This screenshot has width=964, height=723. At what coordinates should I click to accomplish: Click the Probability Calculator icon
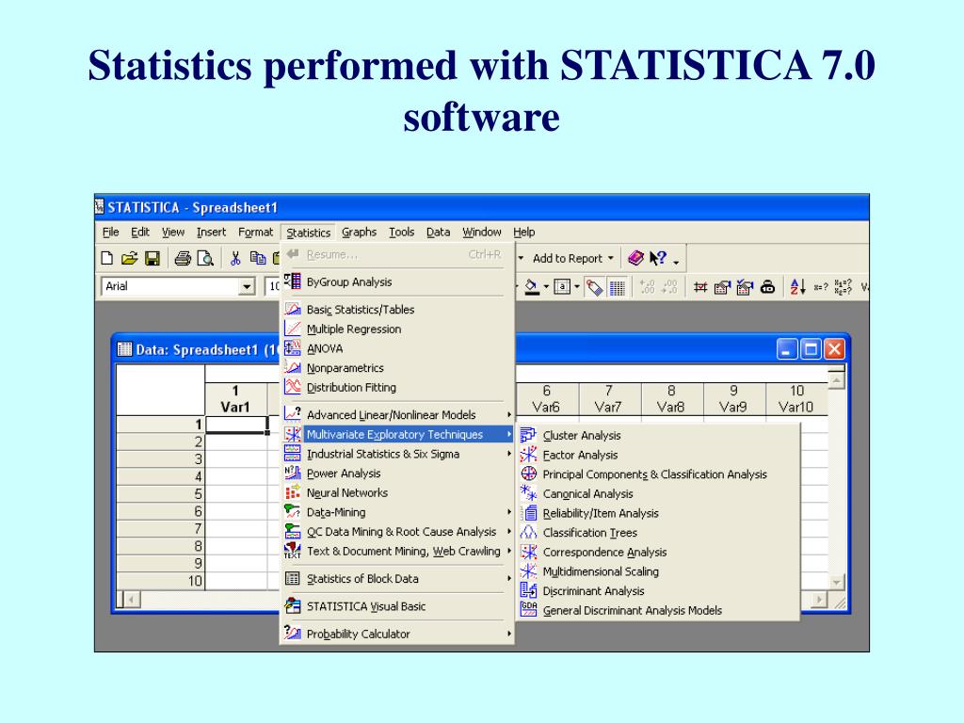(293, 634)
